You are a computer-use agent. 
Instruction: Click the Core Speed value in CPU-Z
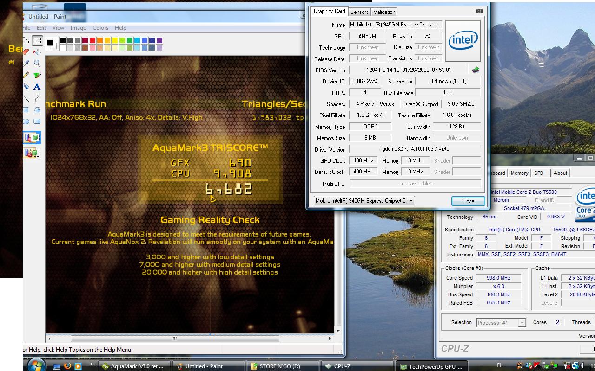click(498, 278)
